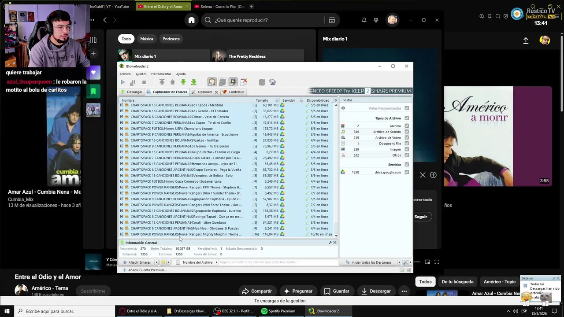Click the Vistas Personalizadas gear icon

point(343,108)
